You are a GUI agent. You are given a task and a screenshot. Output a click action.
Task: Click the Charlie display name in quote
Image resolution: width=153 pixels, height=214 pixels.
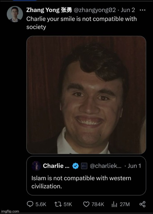coord(56,166)
